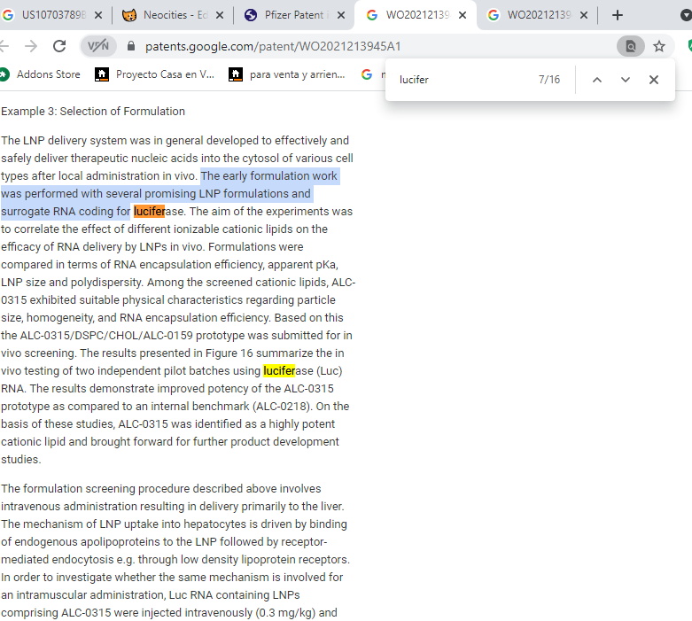Switch to the US10703789 tab
The height and width of the screenshot is (621, 692).
pyautogui.click(x=49, y=15)
